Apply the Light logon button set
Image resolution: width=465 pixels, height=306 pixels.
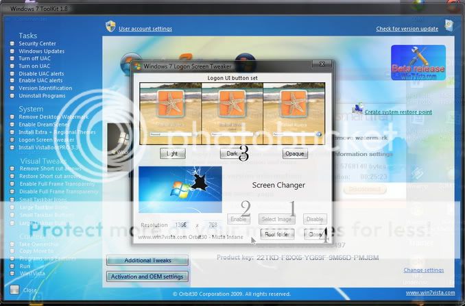[173, 153]
